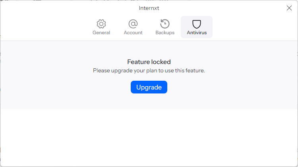Viewport: 298px width, 167px height.
Task: Click the 'Please upgrade your plan' message
Action: pos(149,70)
